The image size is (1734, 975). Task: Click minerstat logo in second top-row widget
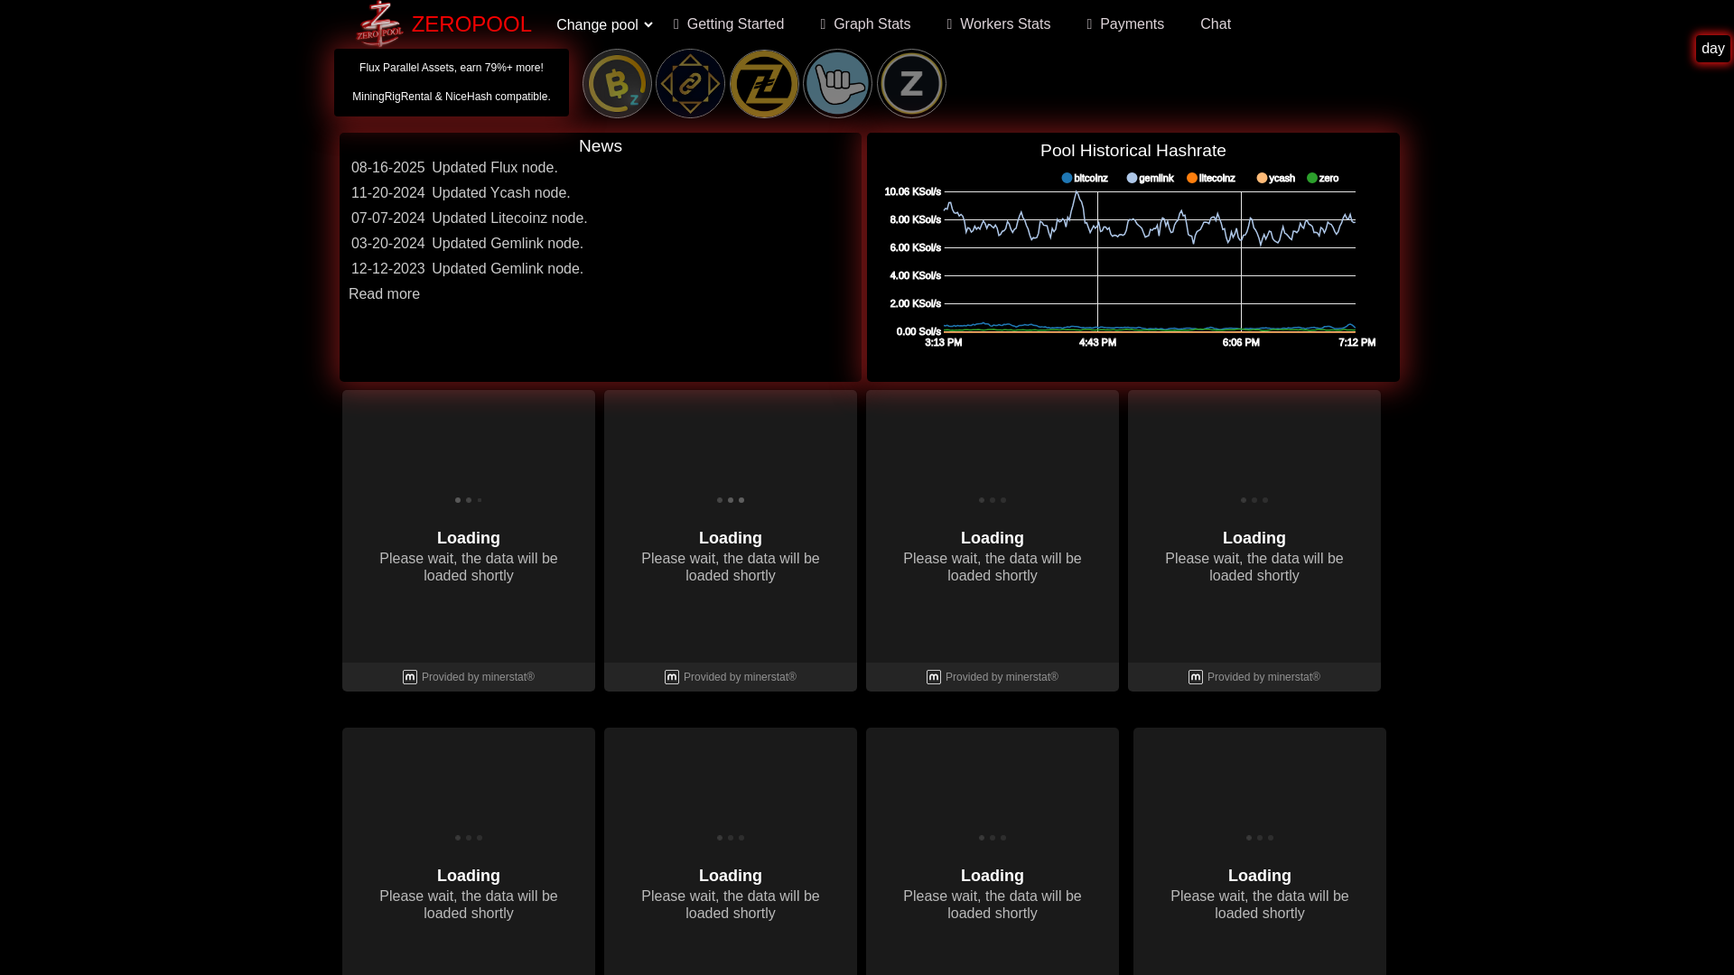tap(672, 677)
